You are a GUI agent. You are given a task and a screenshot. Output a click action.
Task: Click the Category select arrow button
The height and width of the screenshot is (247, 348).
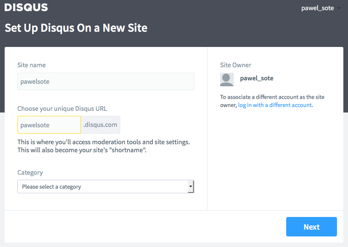[x=191, y=187]
